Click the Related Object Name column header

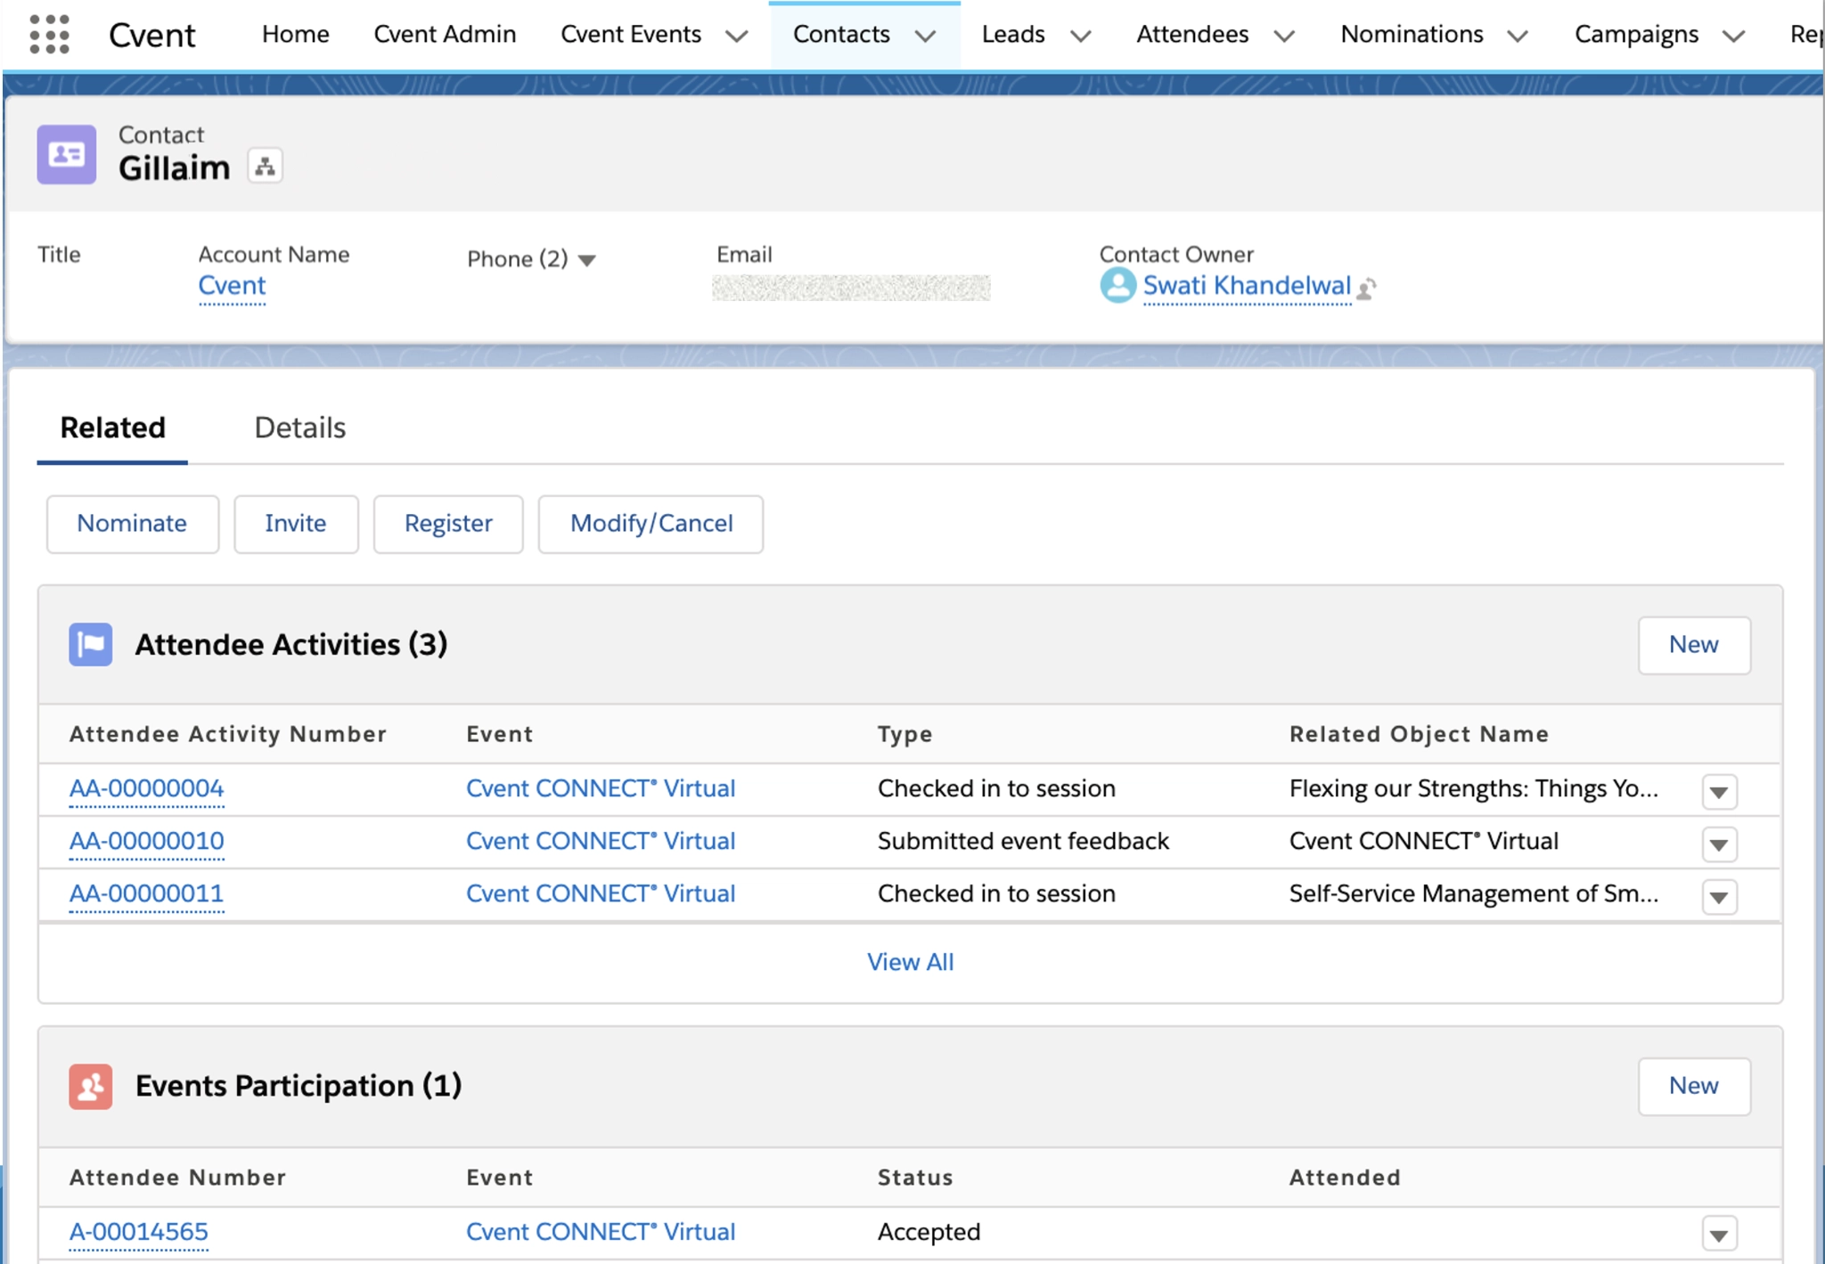(x=1419, y=734)
